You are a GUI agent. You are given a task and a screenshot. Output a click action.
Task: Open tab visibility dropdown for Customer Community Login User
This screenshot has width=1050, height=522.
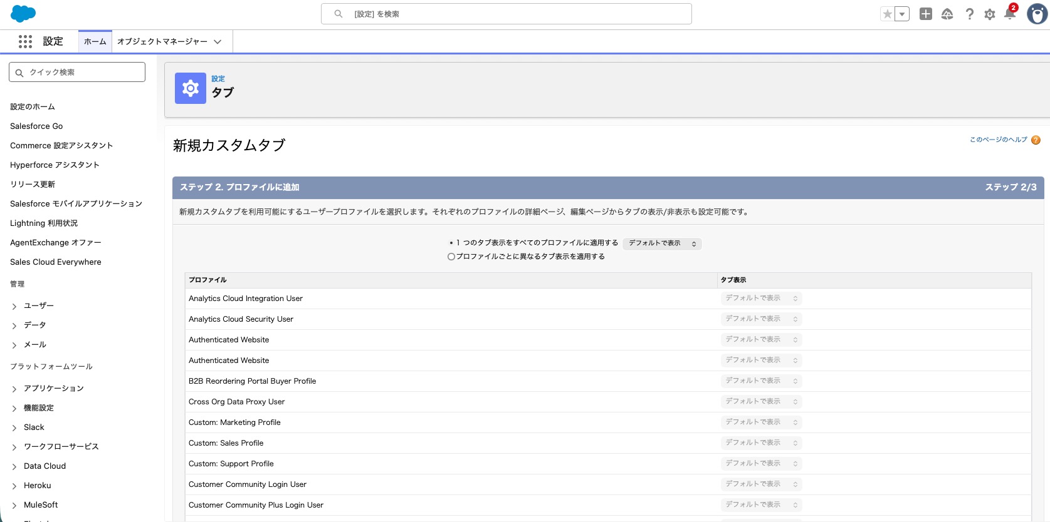pyautogui.click(x=762, y=484)
